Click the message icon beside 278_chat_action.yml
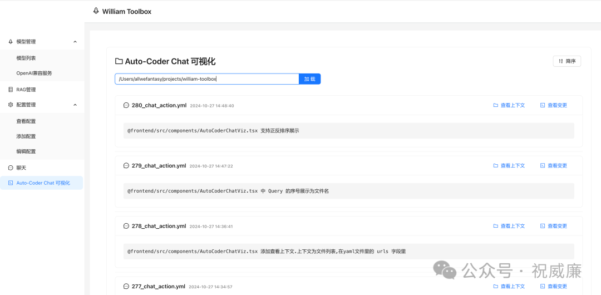Screen dimensions: 601x295 coord(126,226)
